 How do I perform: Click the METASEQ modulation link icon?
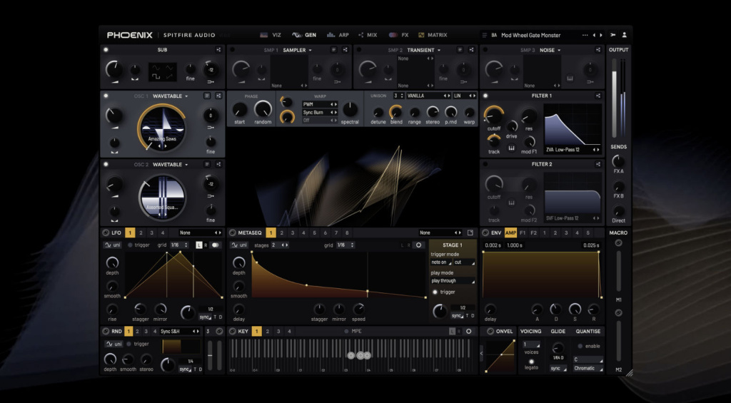coord(232,233)
